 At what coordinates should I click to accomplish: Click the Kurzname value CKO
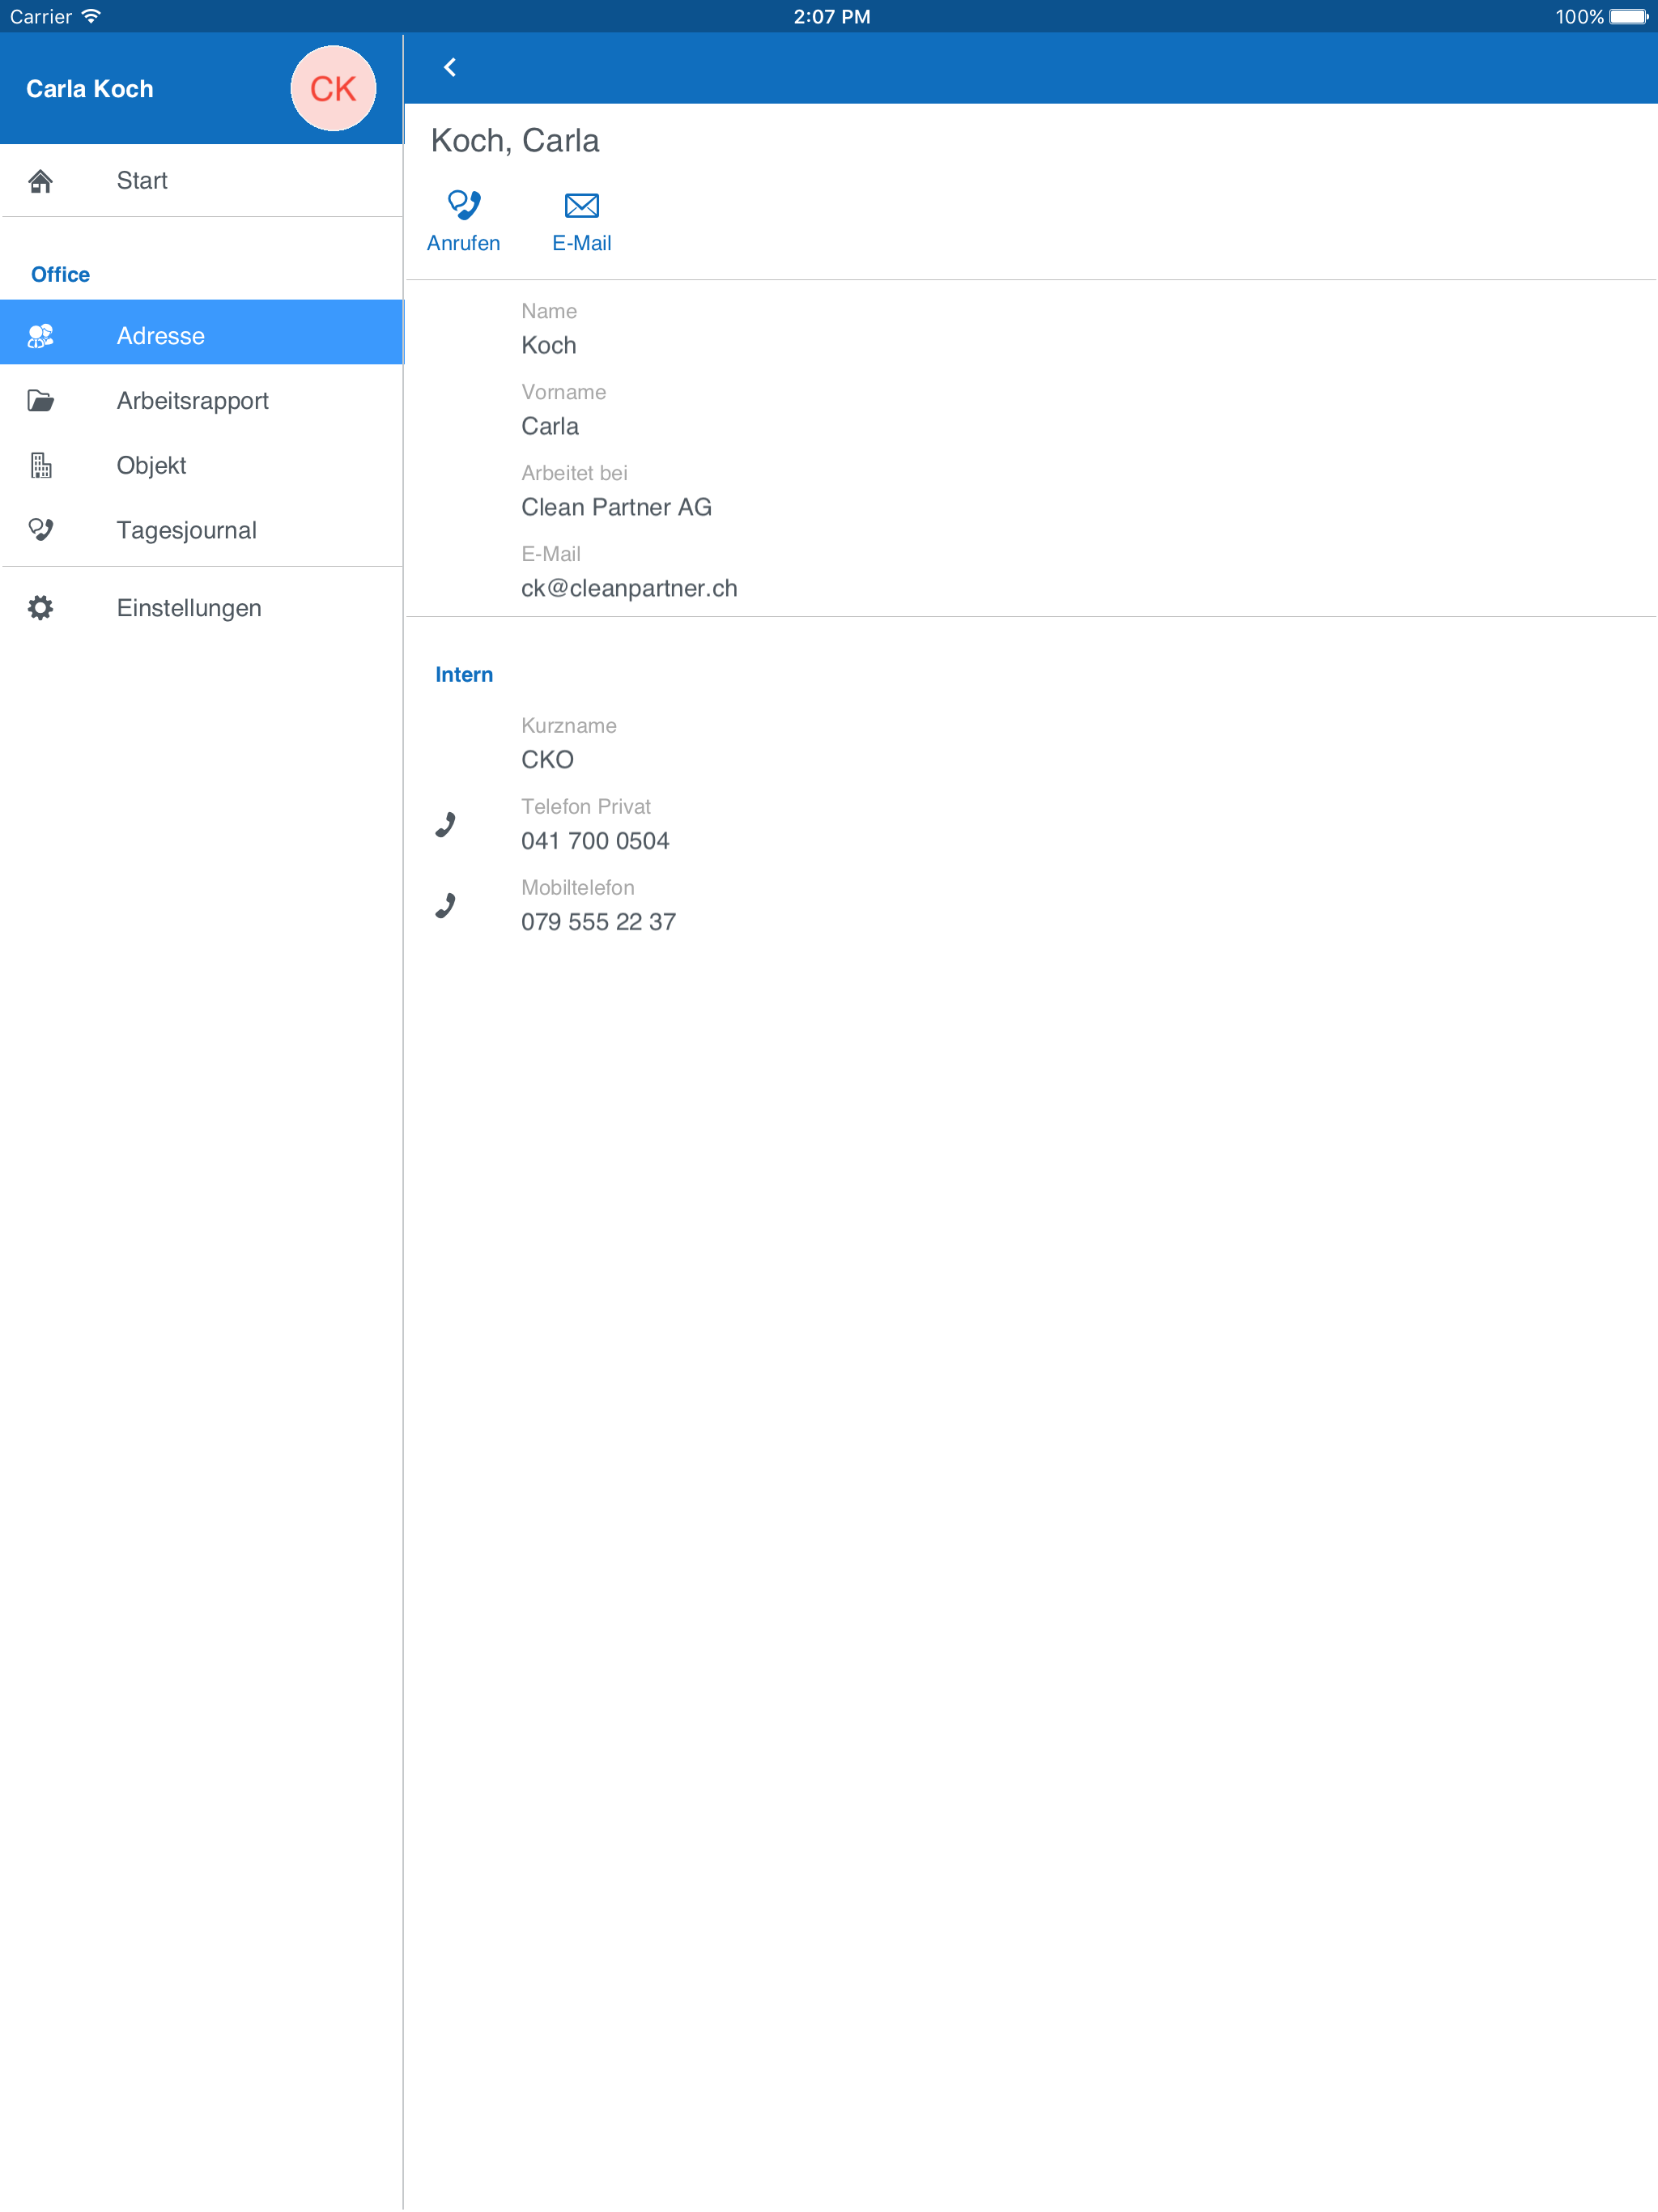tap(547, 760)
